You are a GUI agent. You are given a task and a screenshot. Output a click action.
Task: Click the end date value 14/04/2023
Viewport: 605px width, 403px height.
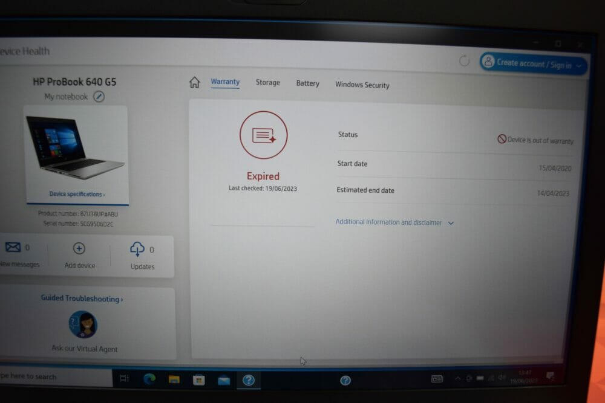point(553,193)
